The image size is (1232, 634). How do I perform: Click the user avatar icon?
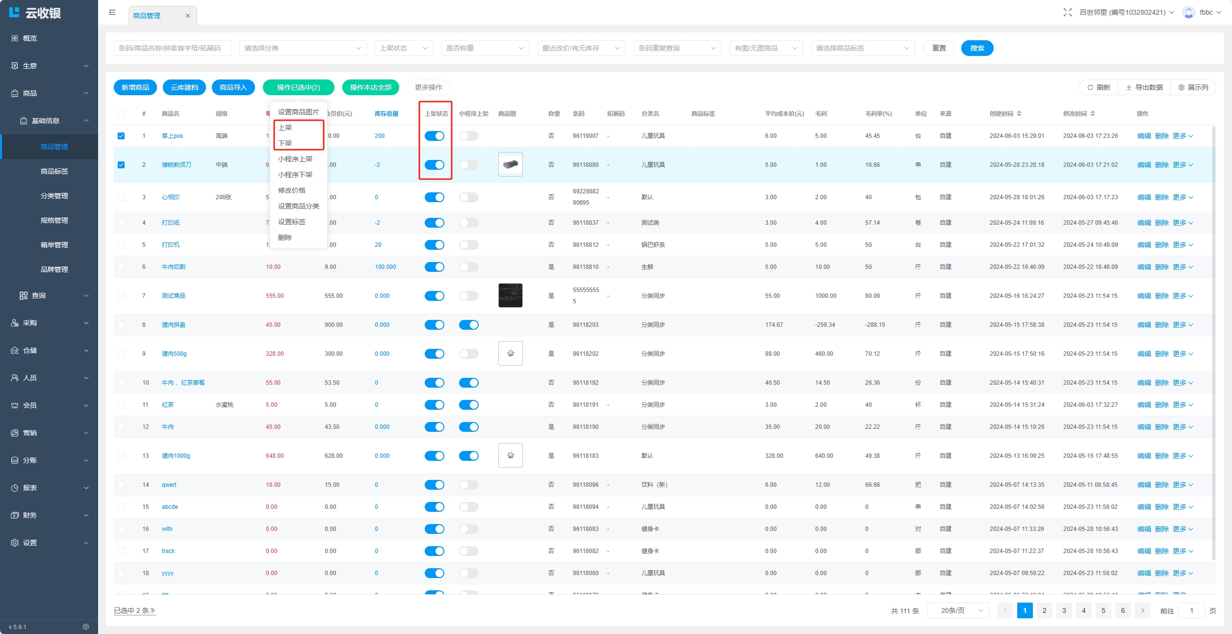(1188, 12)
